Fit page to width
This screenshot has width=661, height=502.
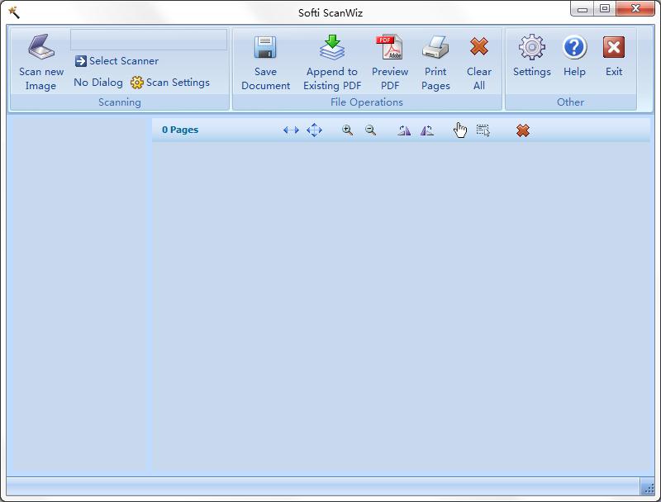(291, 130)
